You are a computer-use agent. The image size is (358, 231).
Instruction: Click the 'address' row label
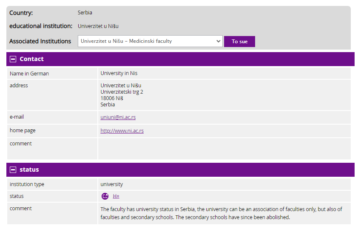point(19,85)
